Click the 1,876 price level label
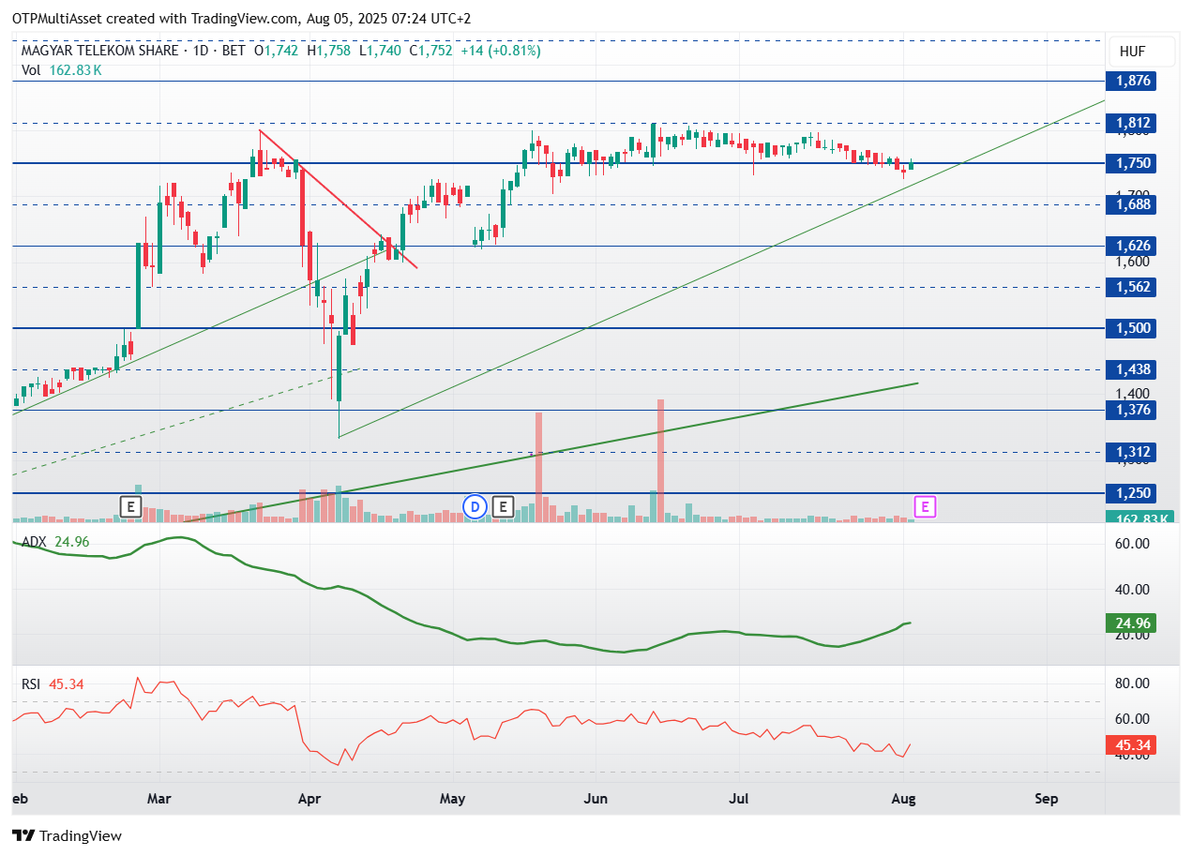 [x=1132, y=81]
